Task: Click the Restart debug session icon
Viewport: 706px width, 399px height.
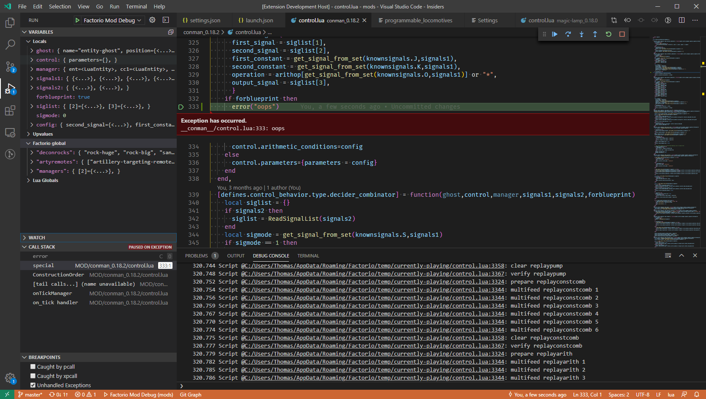Action: point(609,34)
